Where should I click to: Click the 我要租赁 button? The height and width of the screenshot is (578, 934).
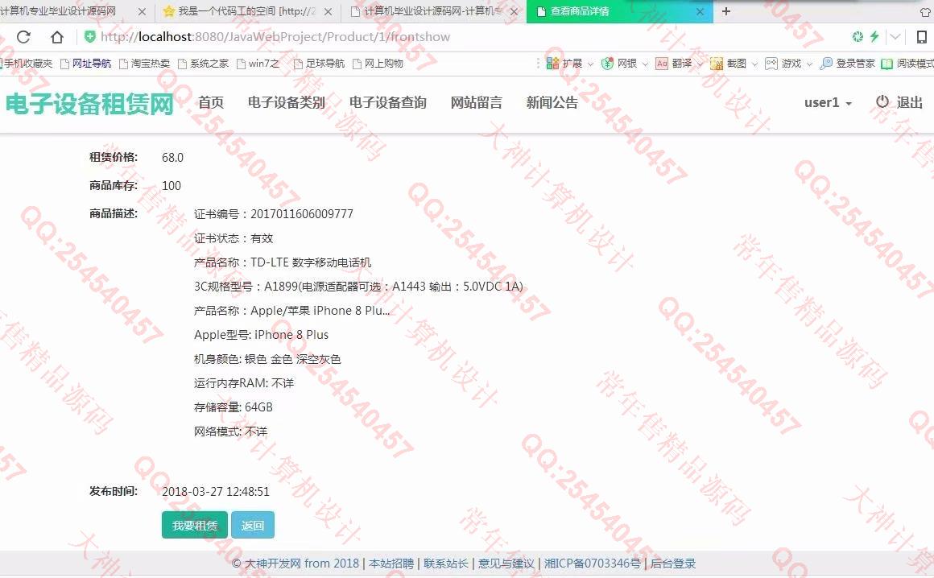195,525
